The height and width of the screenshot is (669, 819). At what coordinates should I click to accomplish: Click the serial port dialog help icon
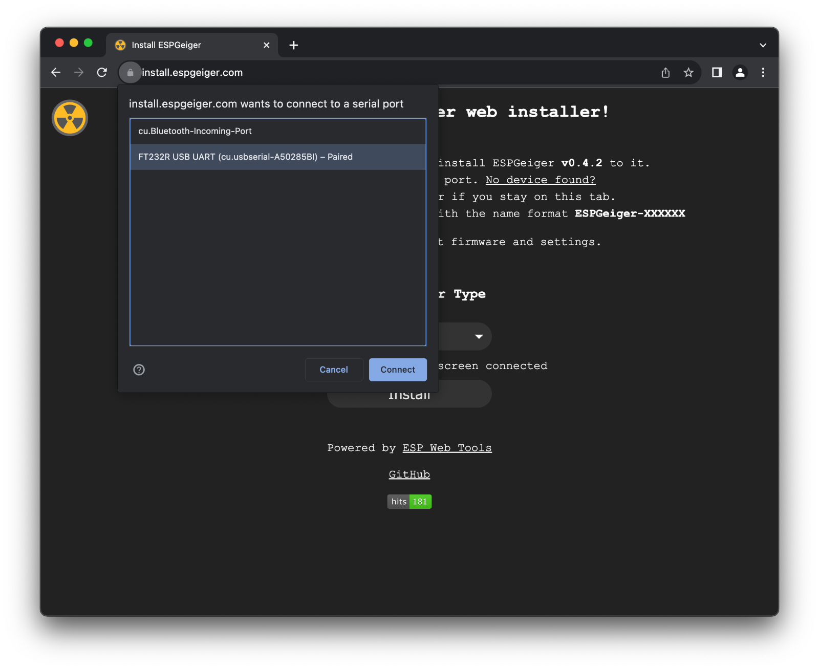(x=139, y=370)
